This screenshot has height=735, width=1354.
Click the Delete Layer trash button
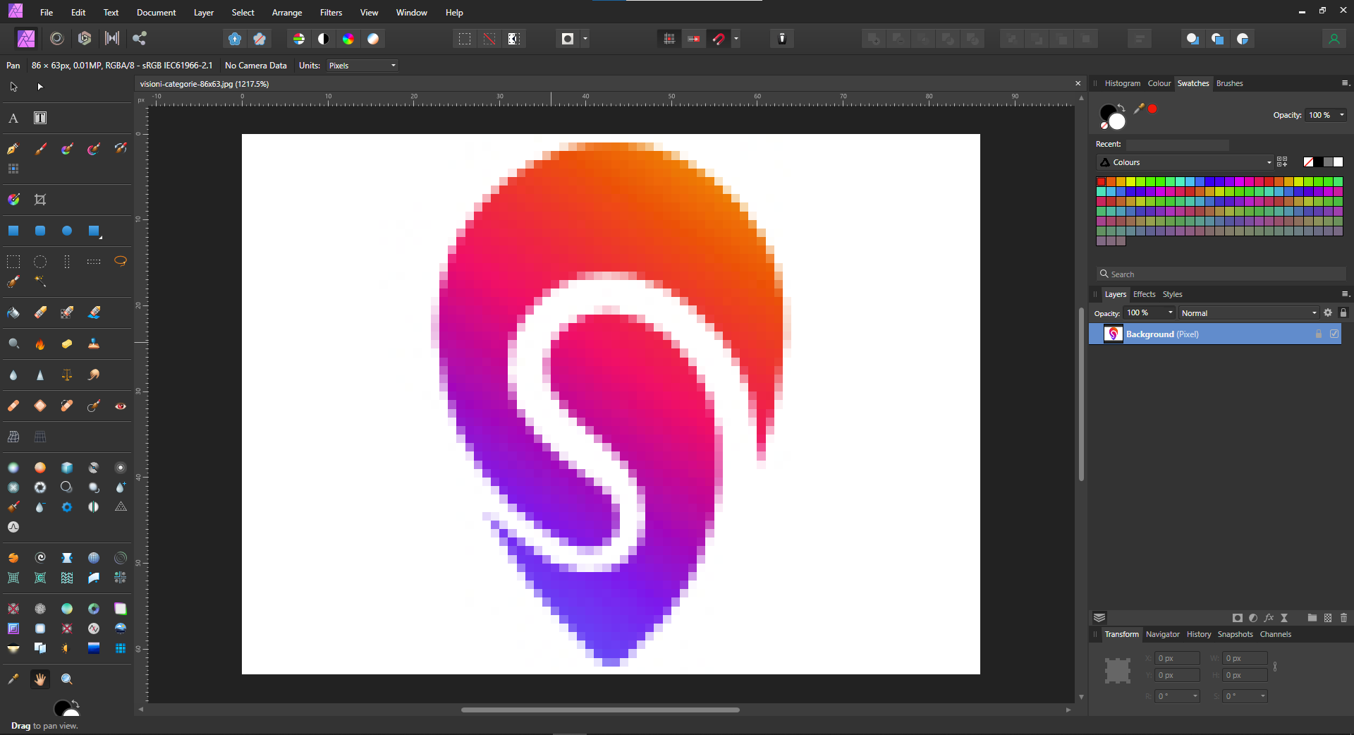(1343, 618)
